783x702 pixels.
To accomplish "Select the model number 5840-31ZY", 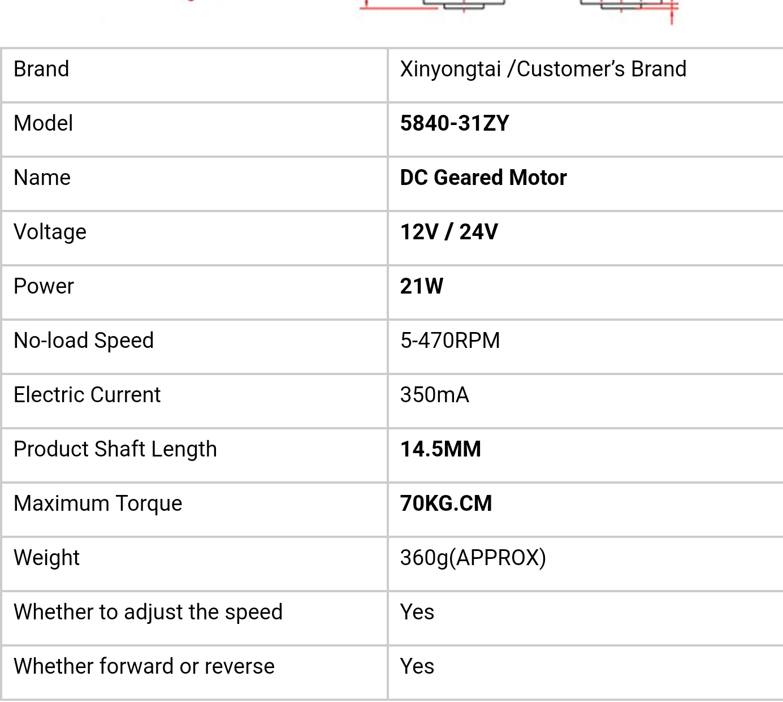I will (455, 123).
